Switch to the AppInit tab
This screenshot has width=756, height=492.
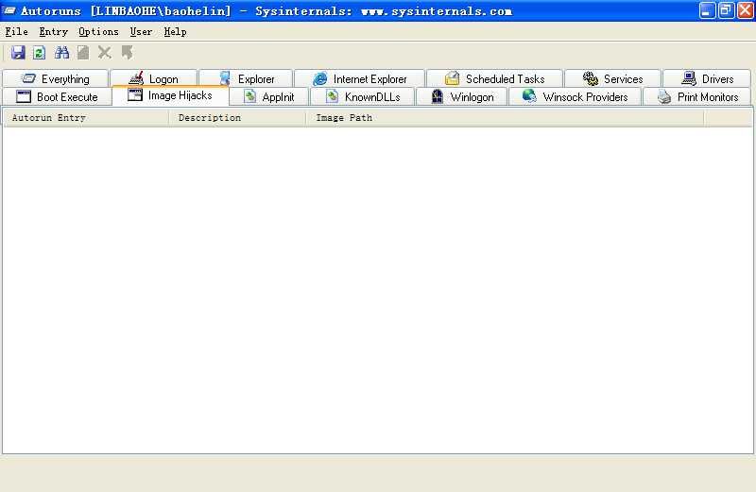tap(269, 97)
